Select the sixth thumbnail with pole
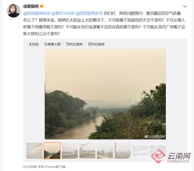Image resolution: width=194 pixels, height=171 pixels. 122,151
